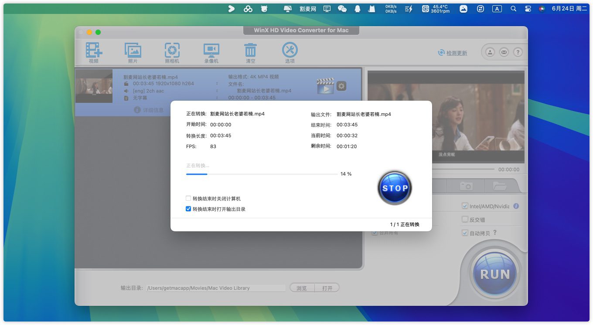Click the Clear (清空) trash icon
The image size is (593, 325).
250,51
